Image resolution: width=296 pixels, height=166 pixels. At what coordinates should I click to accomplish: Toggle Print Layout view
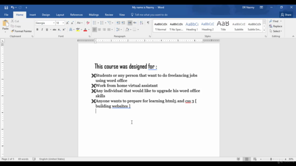[247, 159]
